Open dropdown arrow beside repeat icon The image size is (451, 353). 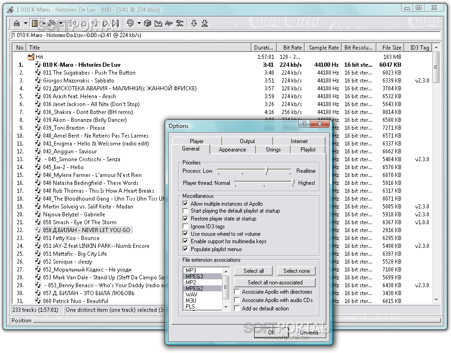pos(138,23)
